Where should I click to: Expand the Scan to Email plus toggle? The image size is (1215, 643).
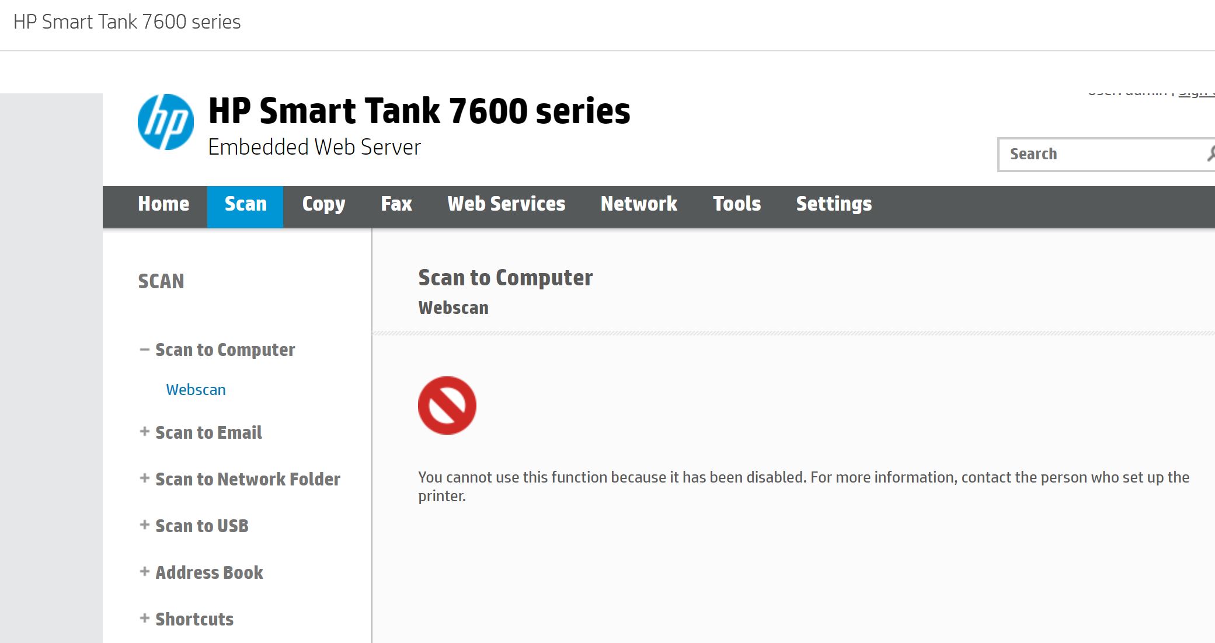click(x=144, y=431)
